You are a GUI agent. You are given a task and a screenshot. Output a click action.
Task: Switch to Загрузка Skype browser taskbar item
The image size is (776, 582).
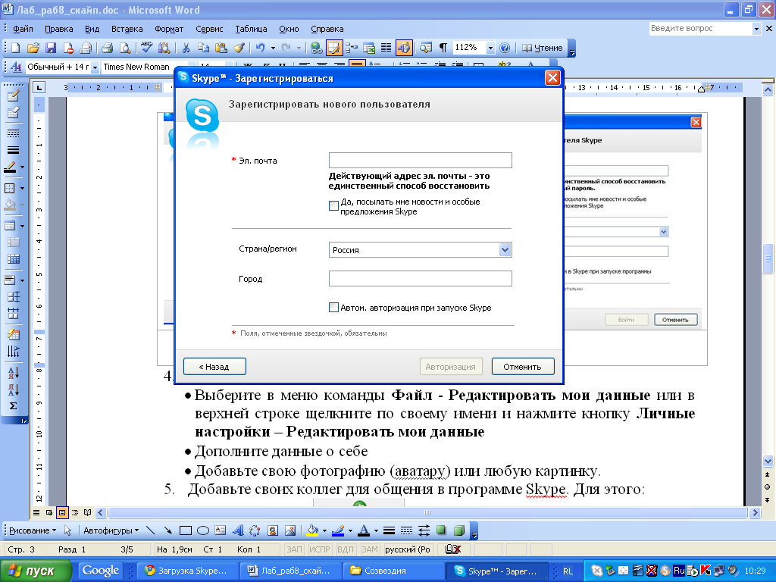(x=188, y=571)
